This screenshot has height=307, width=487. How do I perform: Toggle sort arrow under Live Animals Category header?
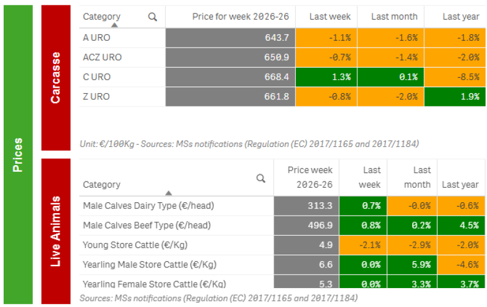point(169,193)
